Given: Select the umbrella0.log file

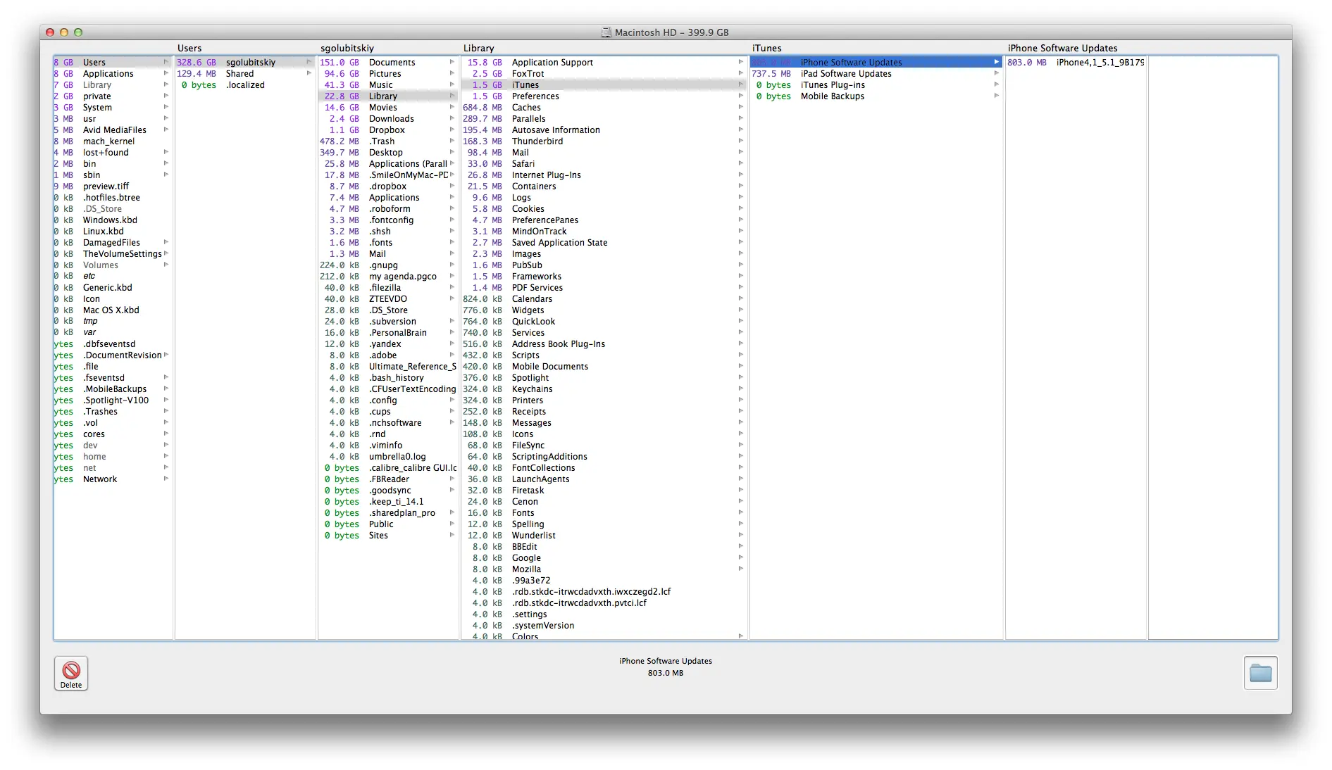Looking at the screenshot, I should pos(388,457).
